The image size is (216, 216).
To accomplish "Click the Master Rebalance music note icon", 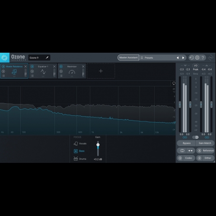I will 14,72.
